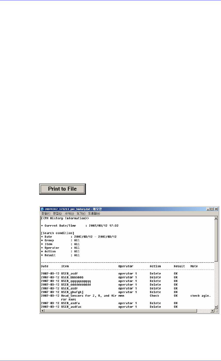This screenshot has height=361, width=221.
Task: Close the pm_history.txt Notepad window
Action: [216, 209]
